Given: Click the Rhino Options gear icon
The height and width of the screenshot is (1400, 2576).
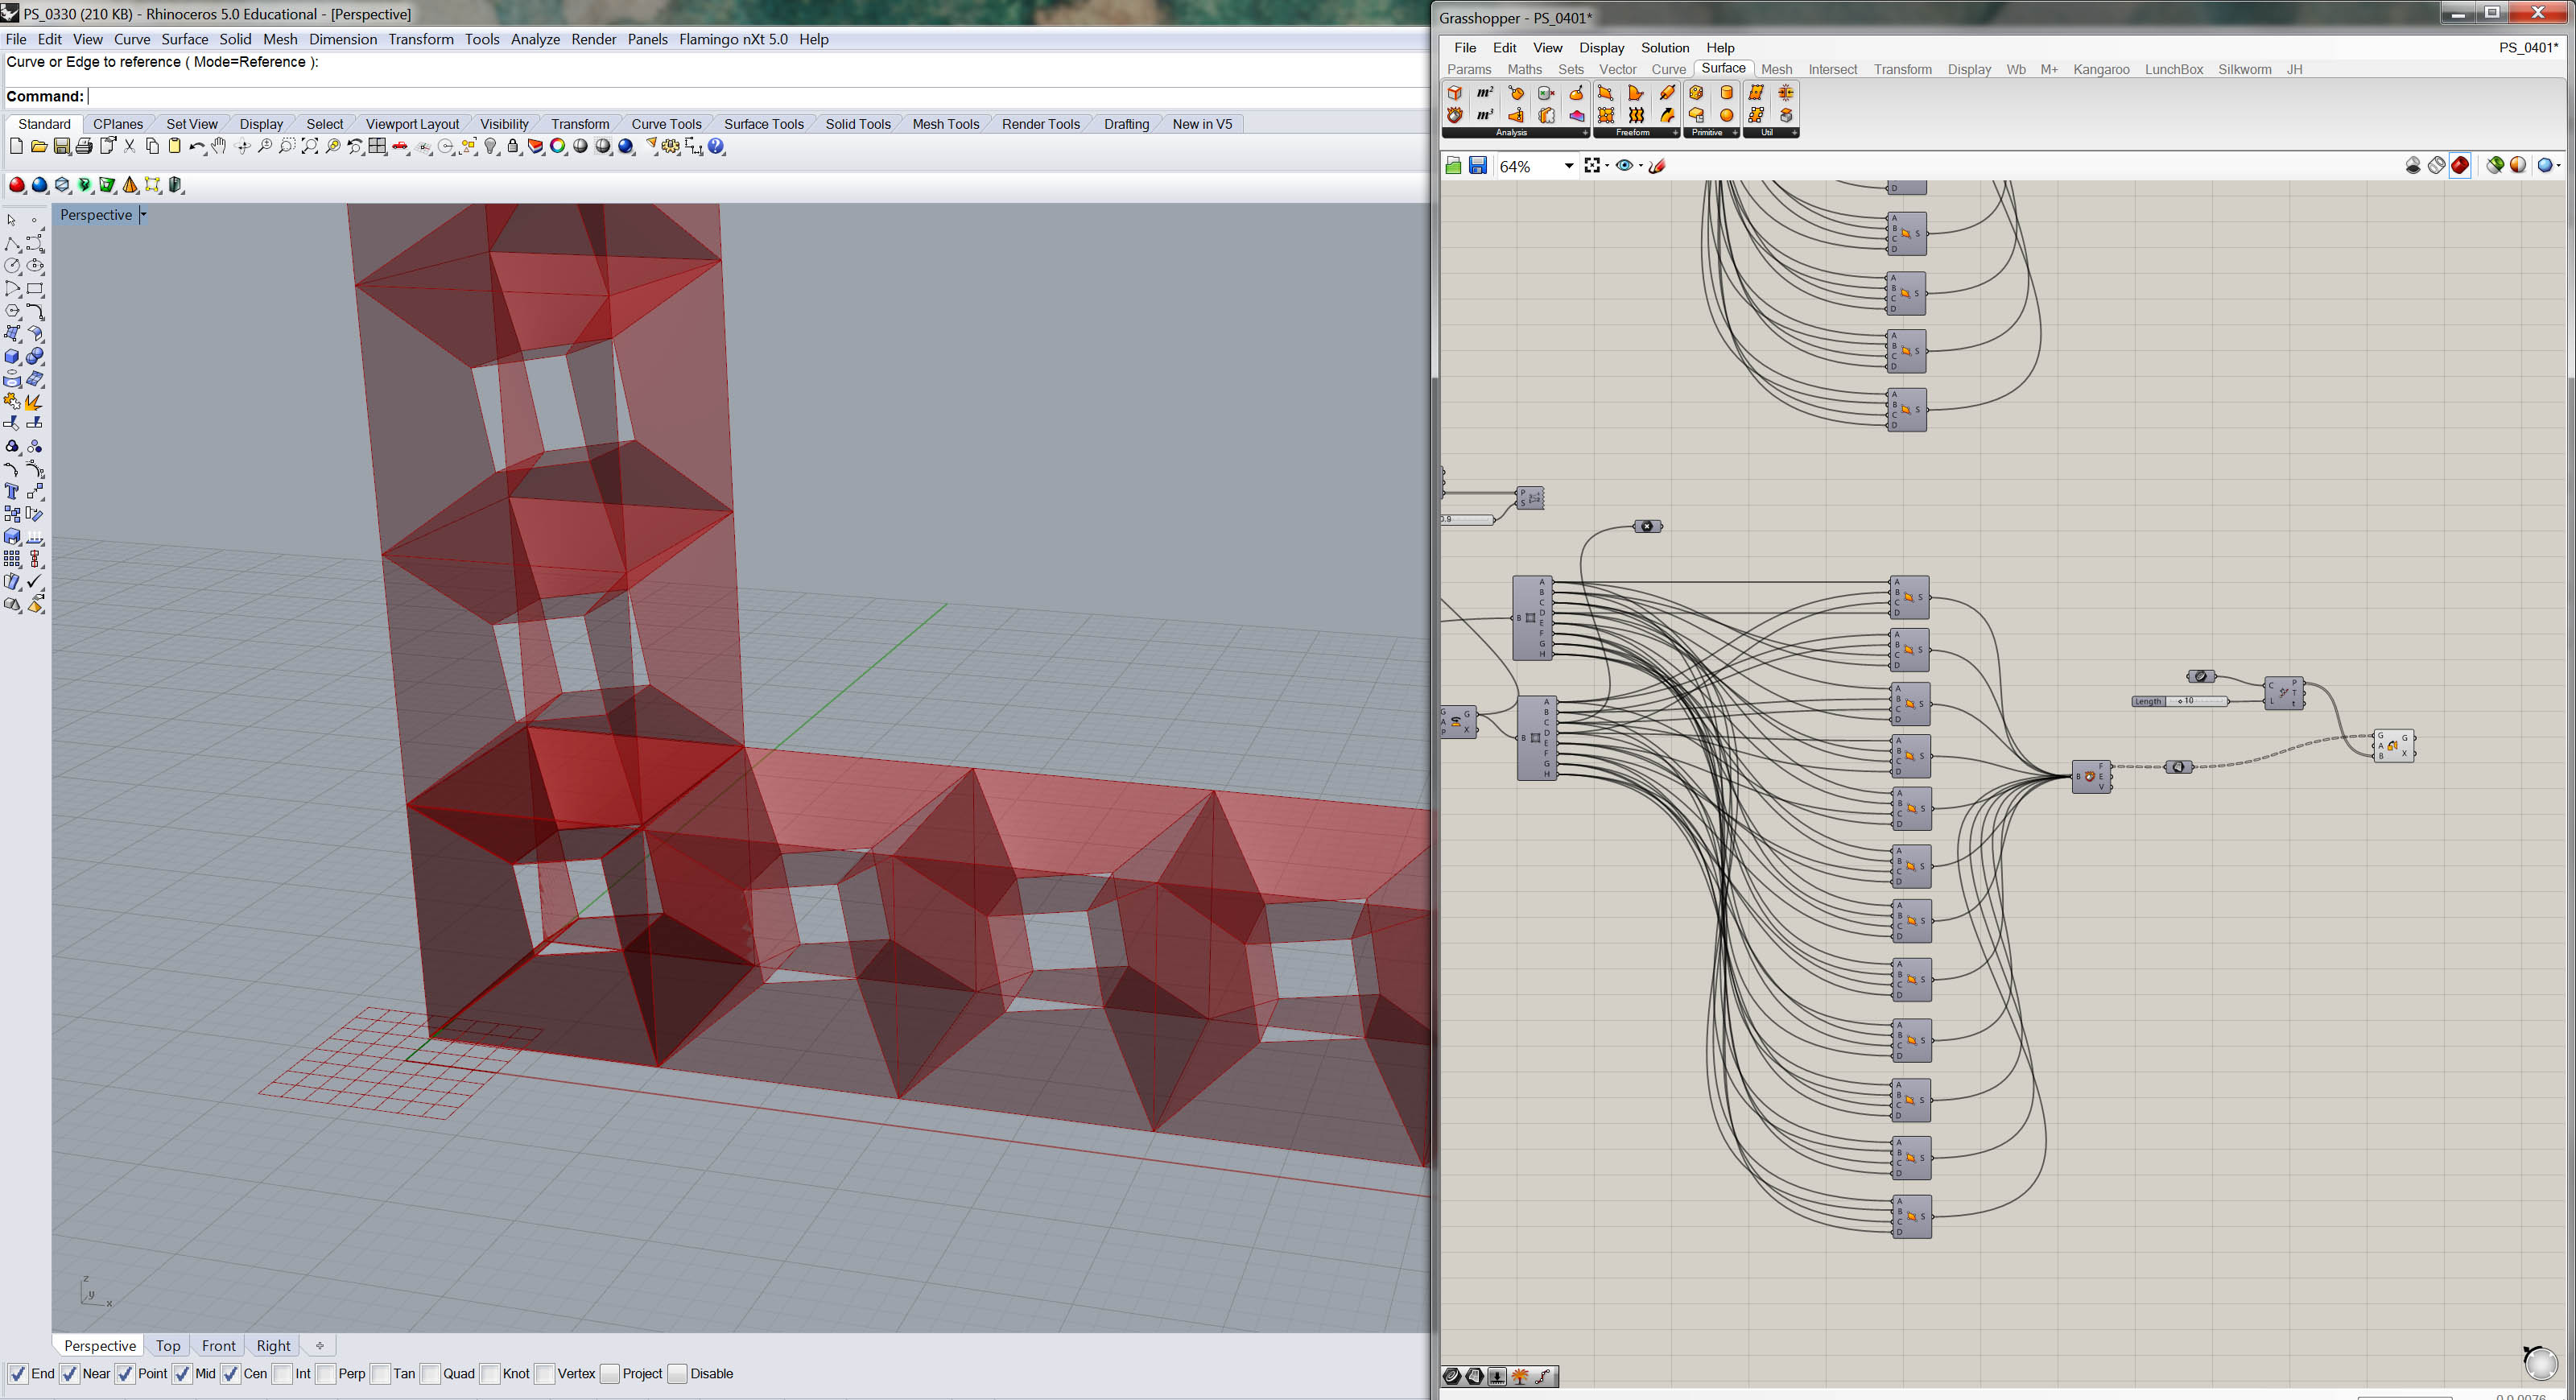Looking at the screenshot, I should click(x=671, y=147).
